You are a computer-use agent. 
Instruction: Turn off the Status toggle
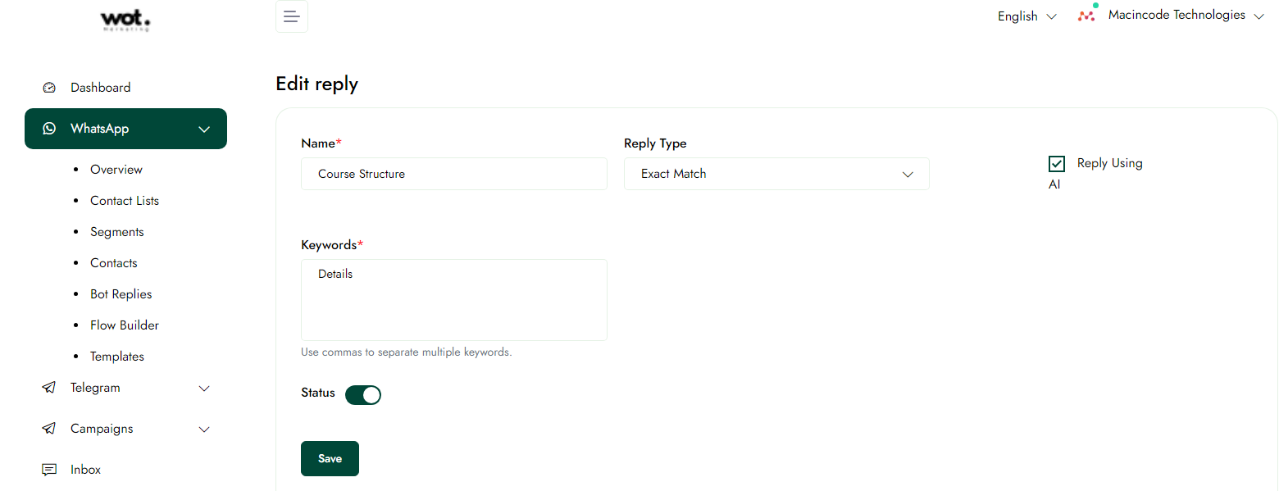point(363,395)
